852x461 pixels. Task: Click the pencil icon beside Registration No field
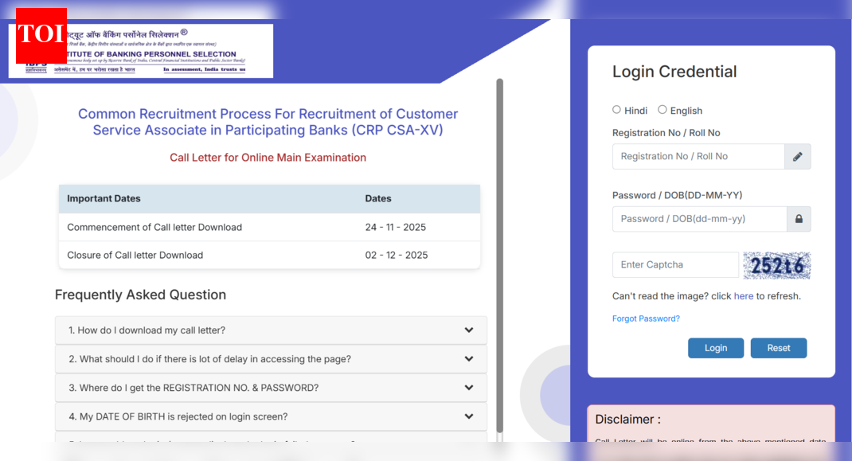pyautogui.click(x=797, y=157)
